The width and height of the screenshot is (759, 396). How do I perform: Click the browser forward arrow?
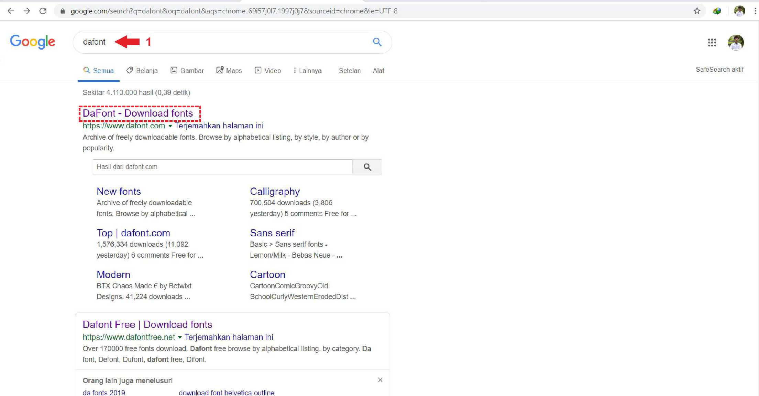pos(27,11)
